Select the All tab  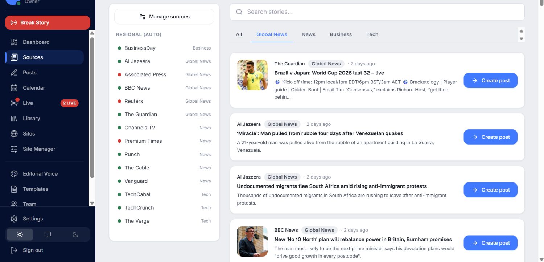click(x=239, y=34)
